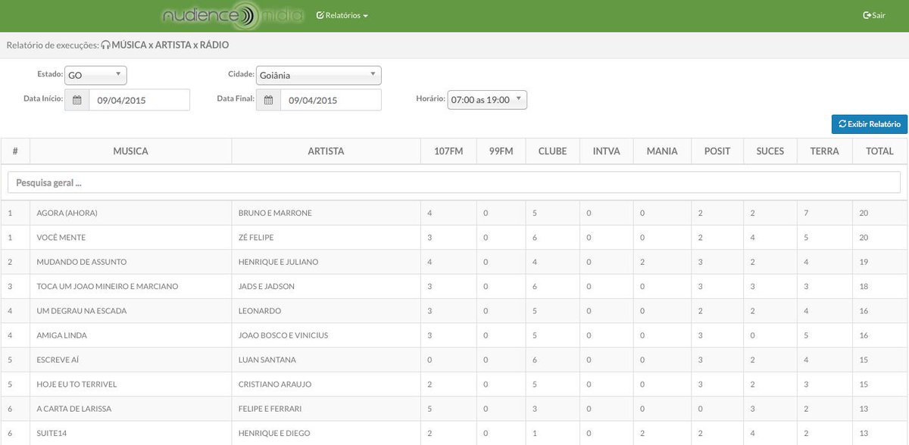Select song TOCA UM JOAO MINEIRO E MARCIANO
Image resolution: width=909 pixels, height=445 pixels.
108,287
